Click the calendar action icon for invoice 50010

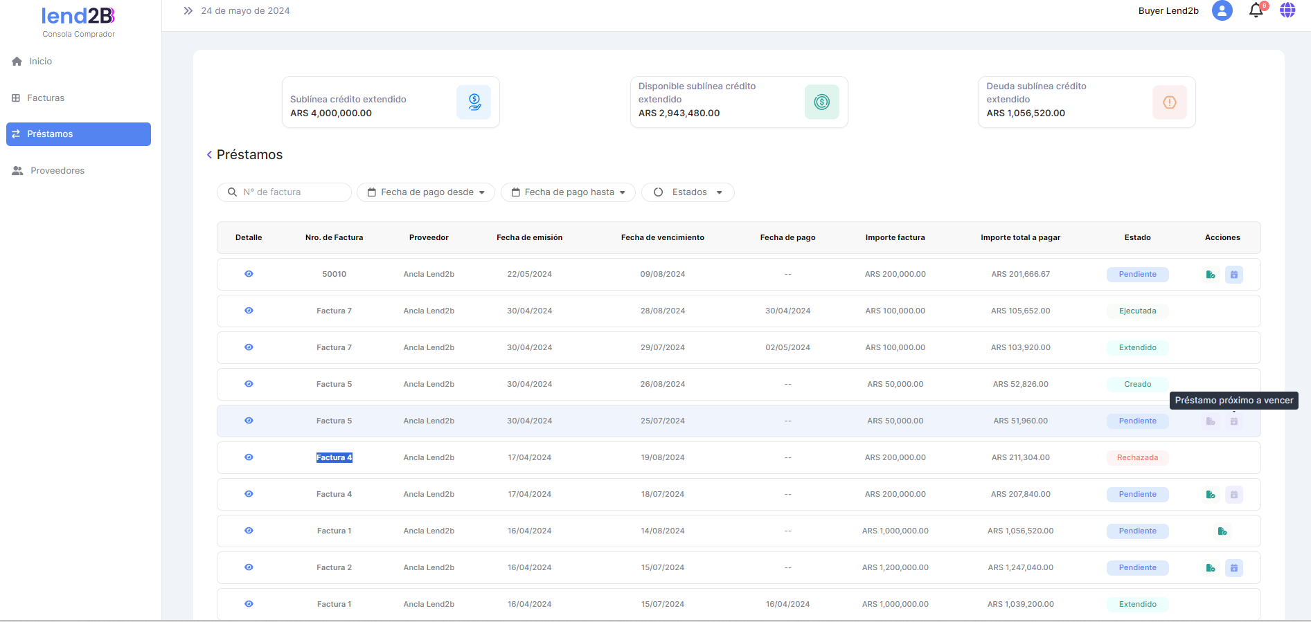[1233, 275]
